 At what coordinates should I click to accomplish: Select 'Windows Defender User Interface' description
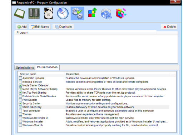coord(100,118)
